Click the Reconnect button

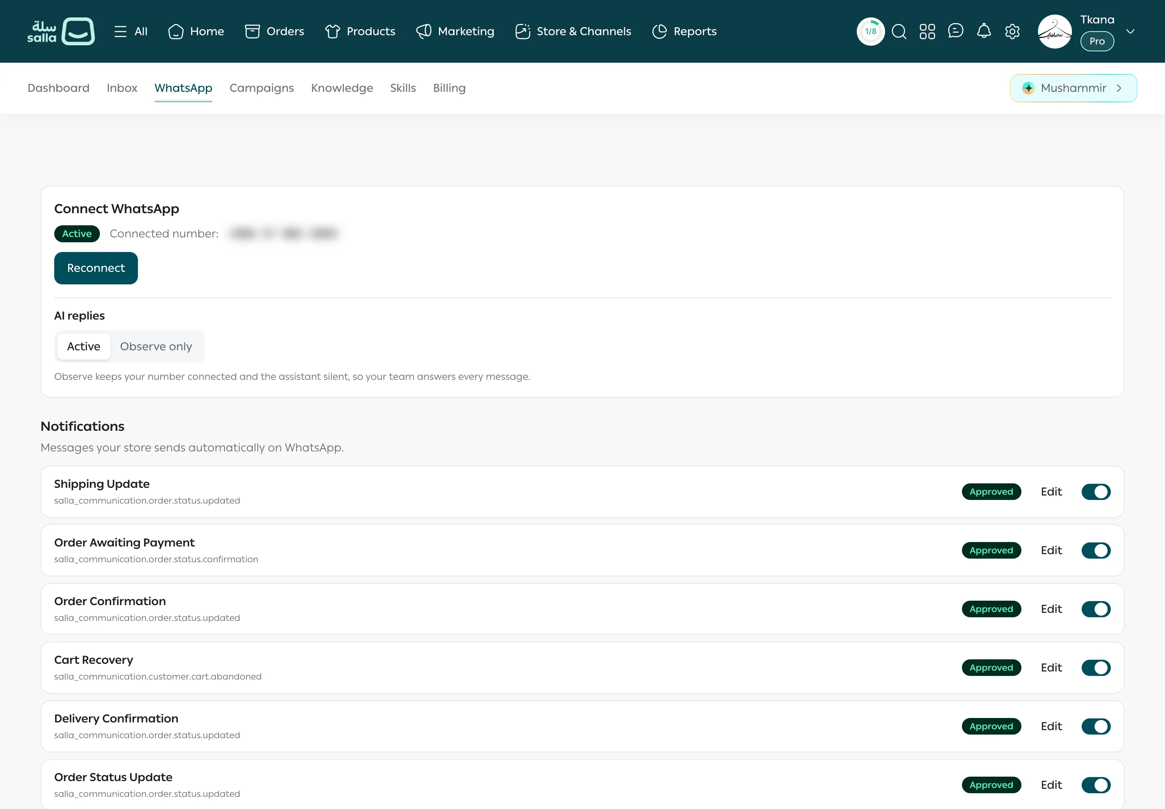(96, 268)
